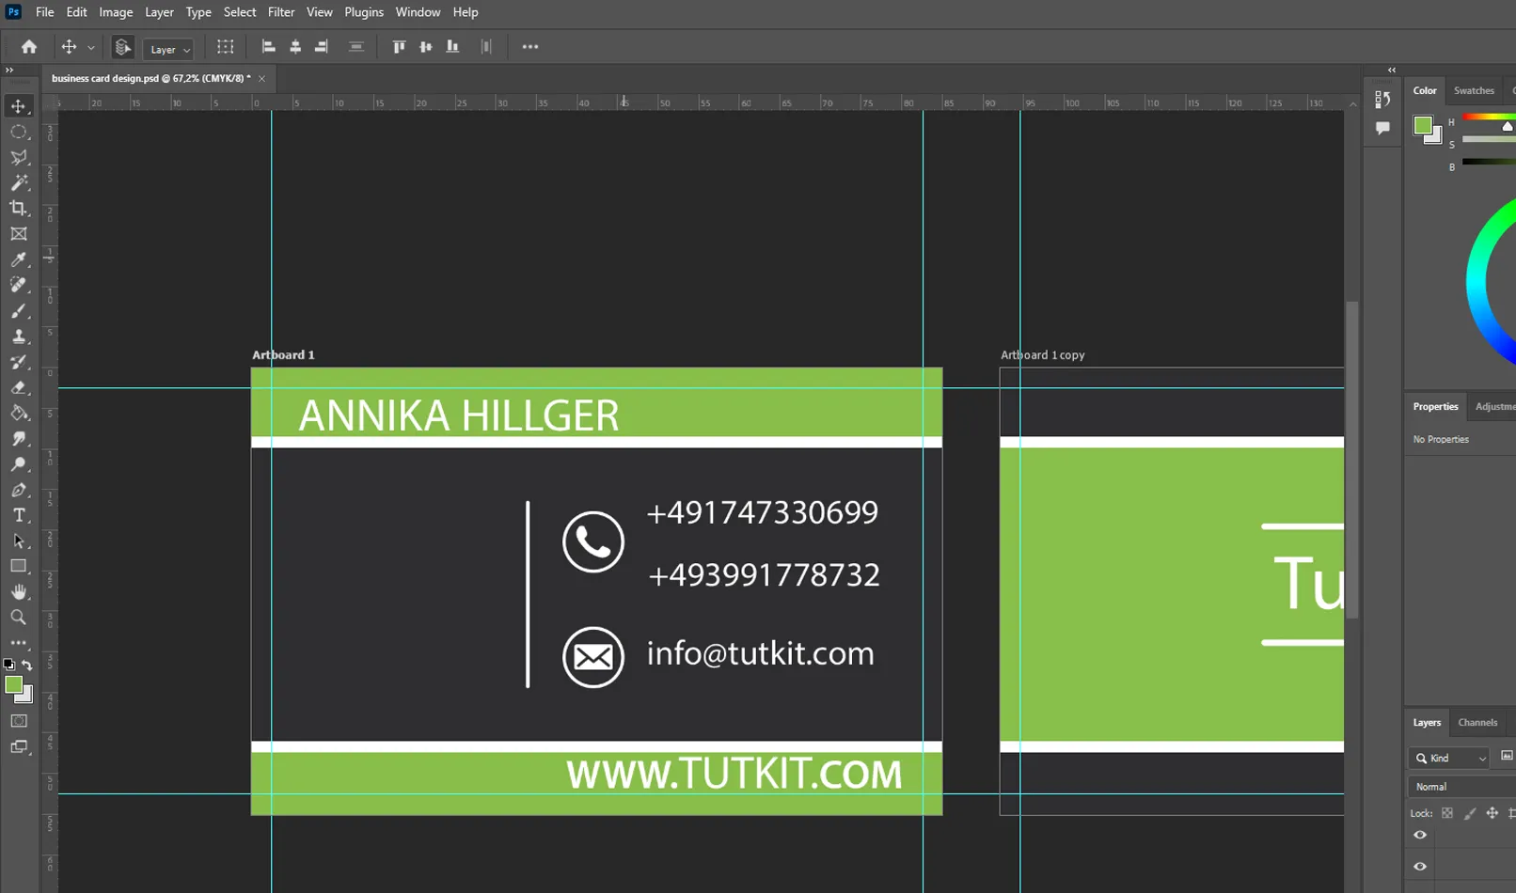Screen dimensions: 1516x893
Task: Select the Elliptical Marquee tool
Action: point(19,132)
